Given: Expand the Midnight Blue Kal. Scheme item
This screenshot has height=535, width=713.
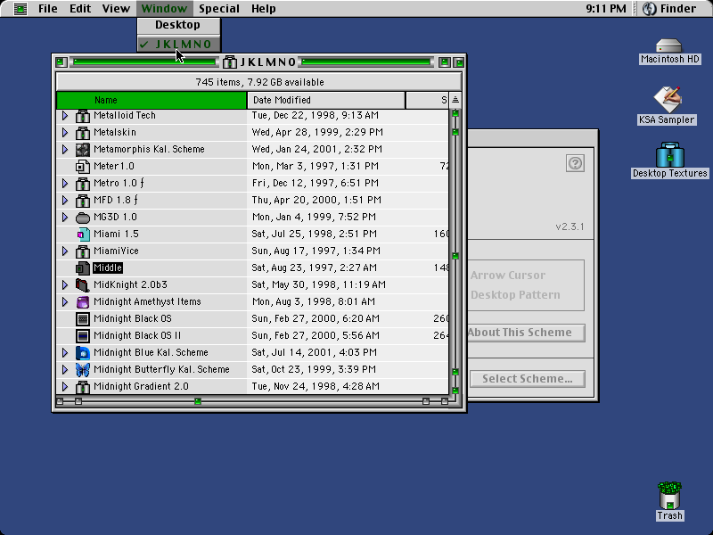Looking at the screenshot, I should [x=65, y=352].
